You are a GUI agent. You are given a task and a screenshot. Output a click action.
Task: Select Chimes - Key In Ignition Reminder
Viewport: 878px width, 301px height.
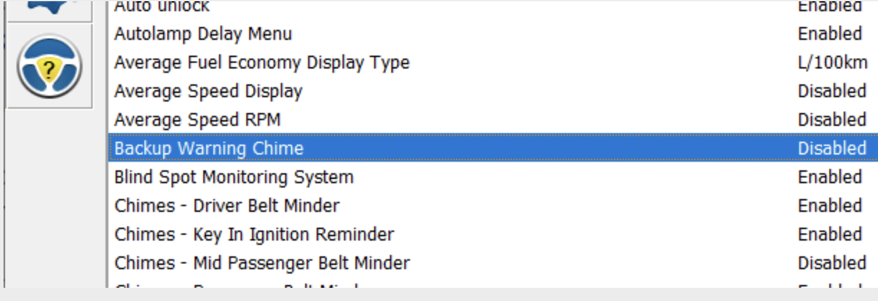point(493,235)
